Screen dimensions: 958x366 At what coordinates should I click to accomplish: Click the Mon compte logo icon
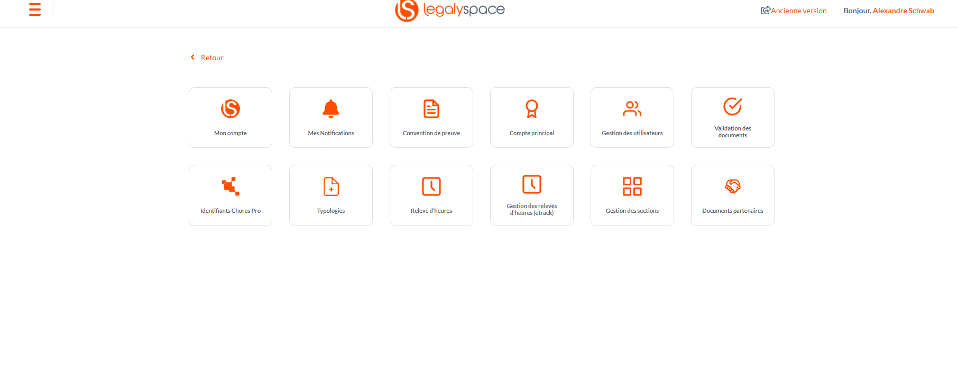click(x=231, y=109)
